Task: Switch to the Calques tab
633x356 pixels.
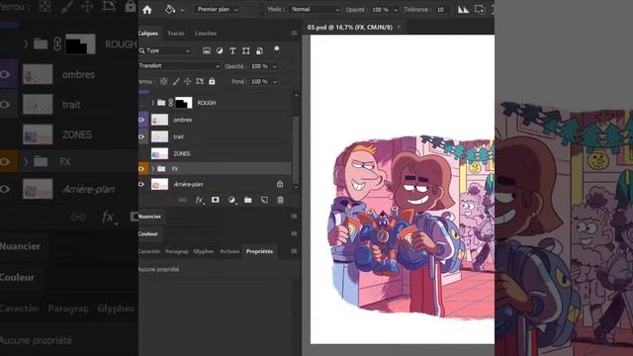Action: point(148,34)
